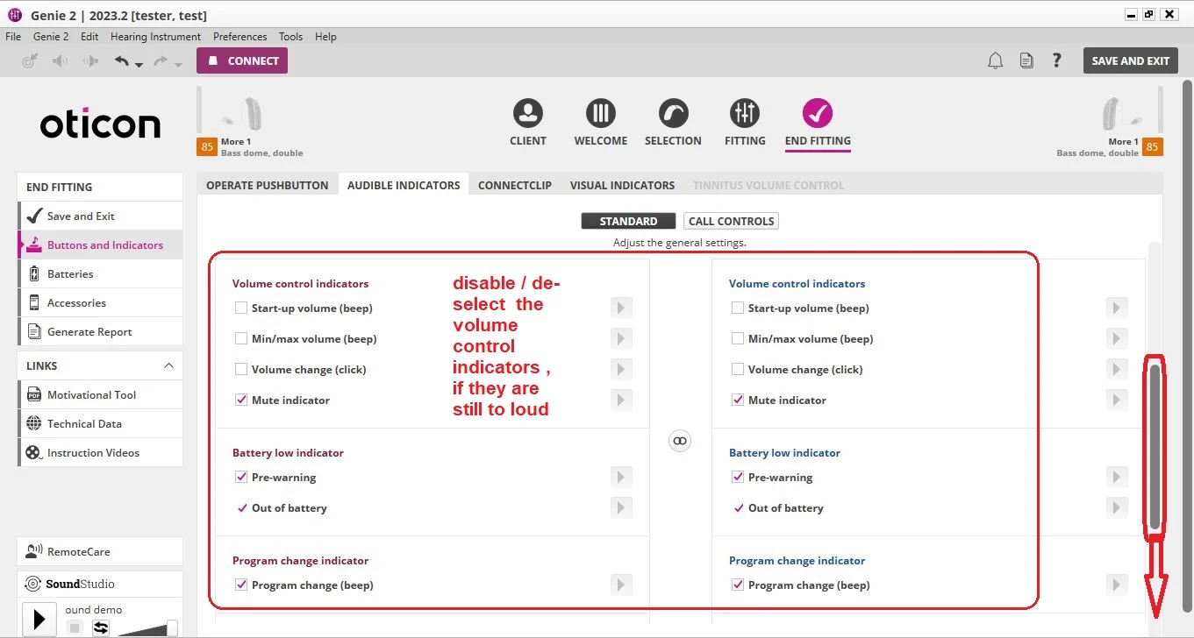This screenshot has width=1194, height=638.
Task: Play SoundStudio sound demo
Action: (x=39, y=620)
